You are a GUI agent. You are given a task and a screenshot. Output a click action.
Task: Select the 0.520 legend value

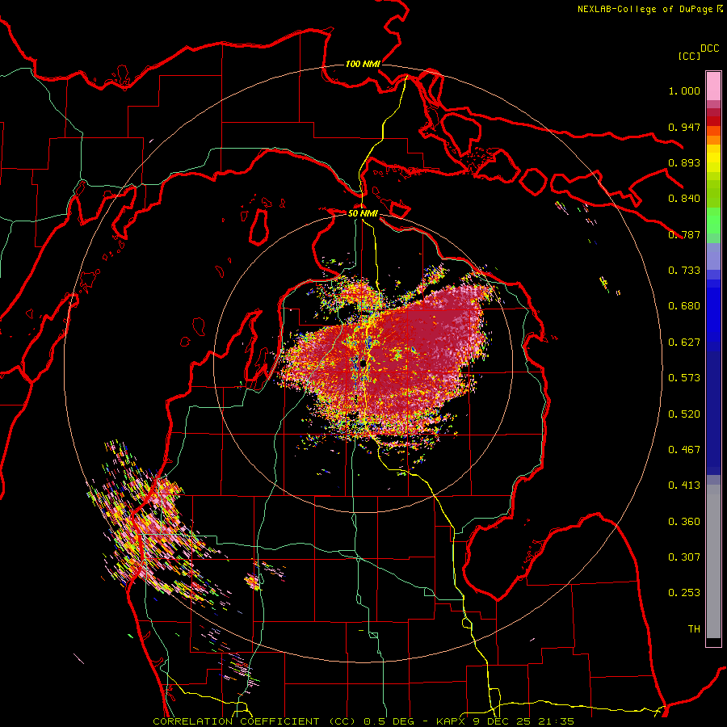[684, 414]
